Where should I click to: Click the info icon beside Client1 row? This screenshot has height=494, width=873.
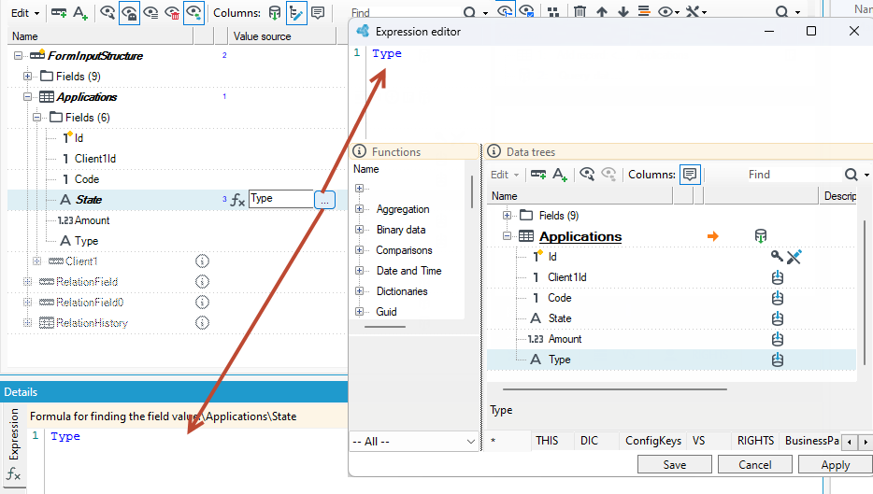click(202, 261)
